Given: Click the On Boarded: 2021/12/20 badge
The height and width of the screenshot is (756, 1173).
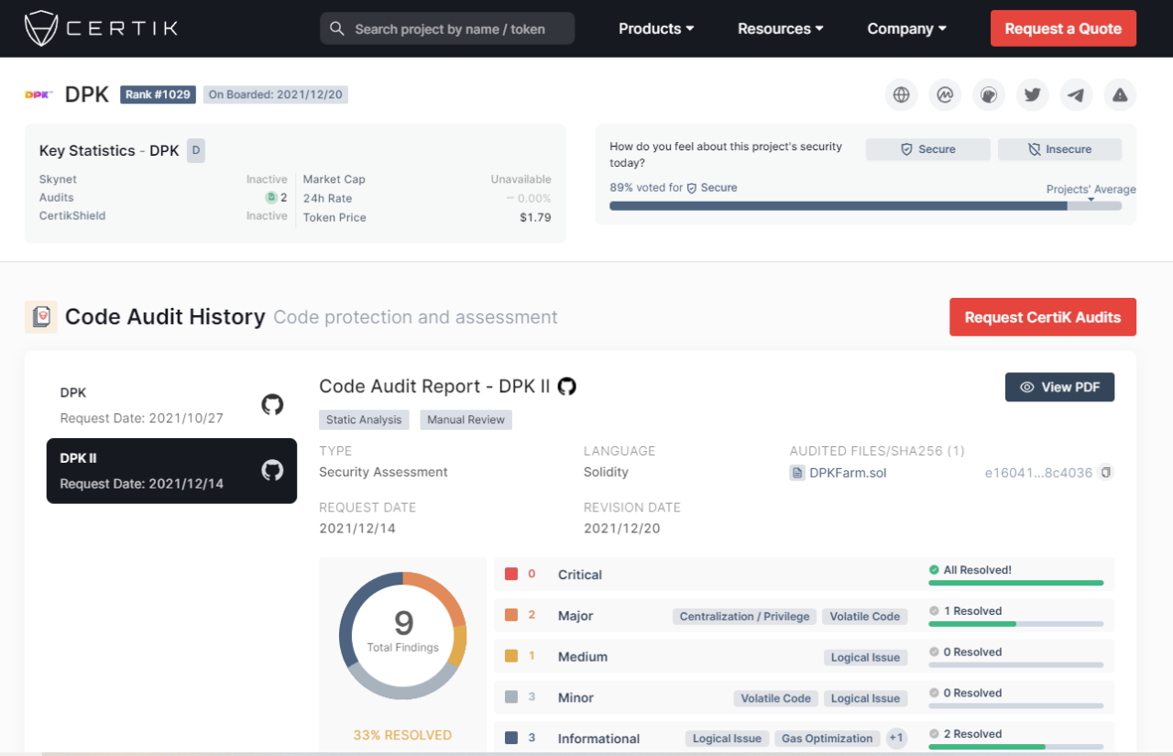Looking at the screenshot, I should (x=275, y=94).
